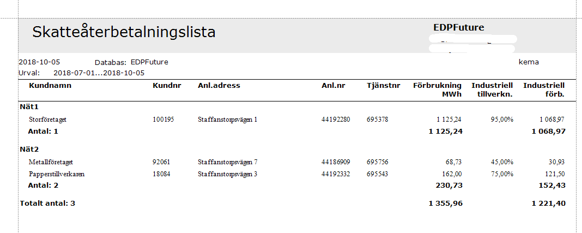This screenshot has width=582, height=233.
Task: Click the Skatteåterbetalningslista report title
Action: [124, 32]
